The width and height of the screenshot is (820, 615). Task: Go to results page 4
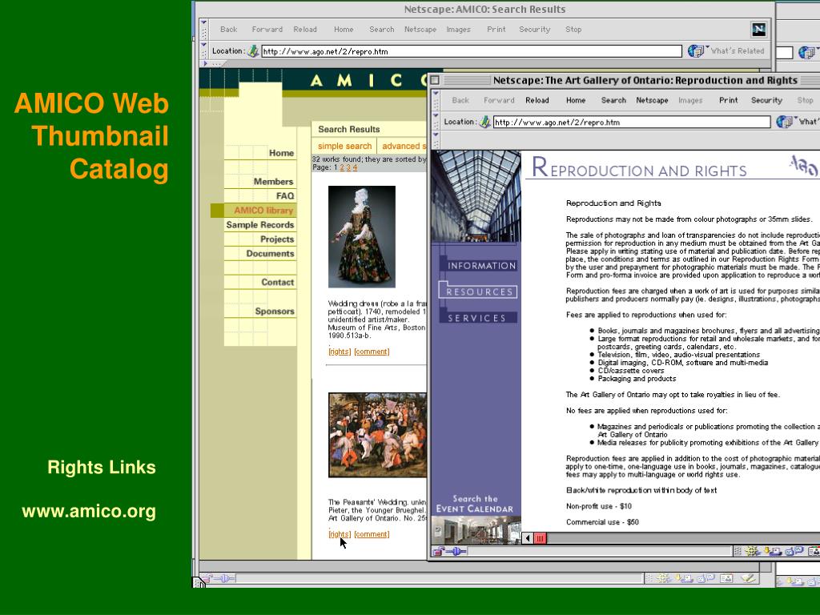pyautogui.click(x=355, y=167)
